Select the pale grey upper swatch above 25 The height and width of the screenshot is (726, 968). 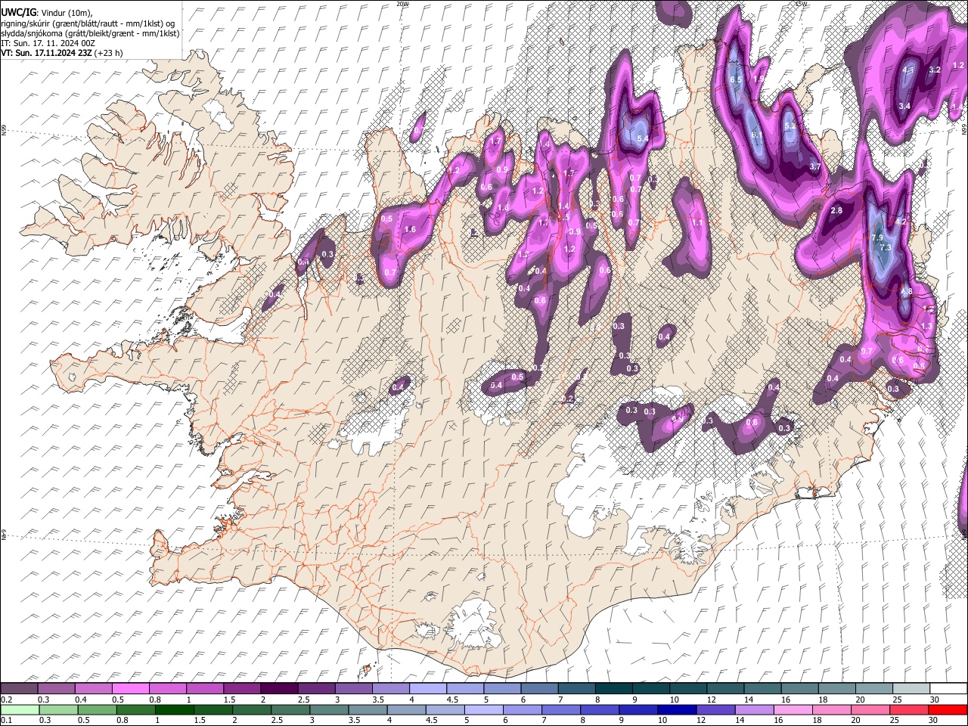click(x=910, y=688)
